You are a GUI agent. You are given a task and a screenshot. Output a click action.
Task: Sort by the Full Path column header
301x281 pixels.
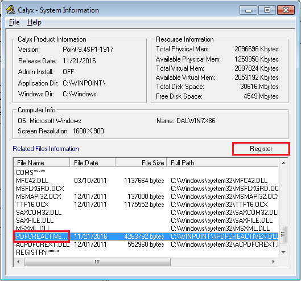point(222,162)
